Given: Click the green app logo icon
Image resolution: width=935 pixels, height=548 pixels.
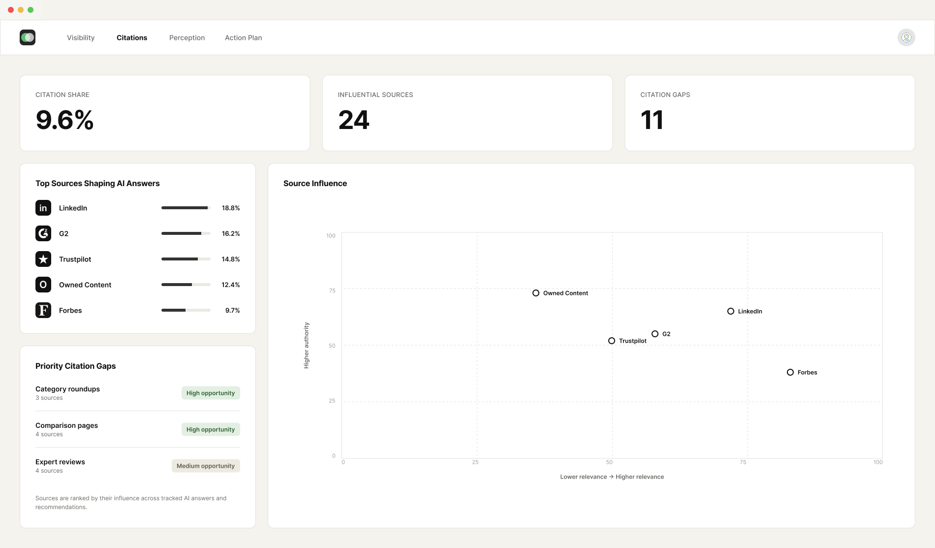Looking at the screenshot, I should point(28,37).
